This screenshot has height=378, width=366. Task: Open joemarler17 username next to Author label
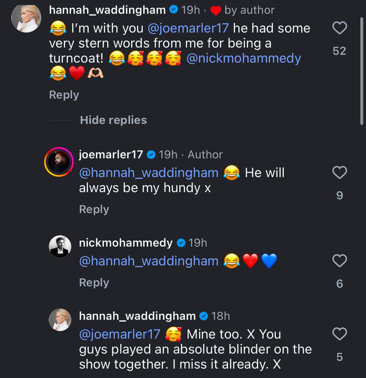(111, 155)
